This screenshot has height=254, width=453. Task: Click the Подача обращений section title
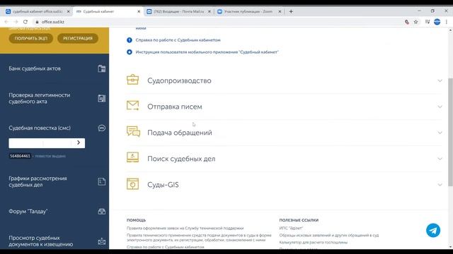[x=180, y=133]
